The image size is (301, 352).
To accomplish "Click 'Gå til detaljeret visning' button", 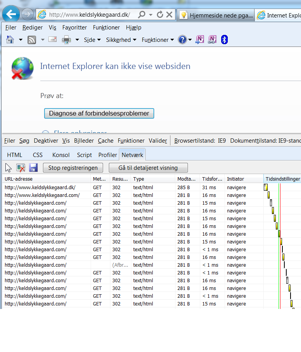I will (x=148, y=168).
